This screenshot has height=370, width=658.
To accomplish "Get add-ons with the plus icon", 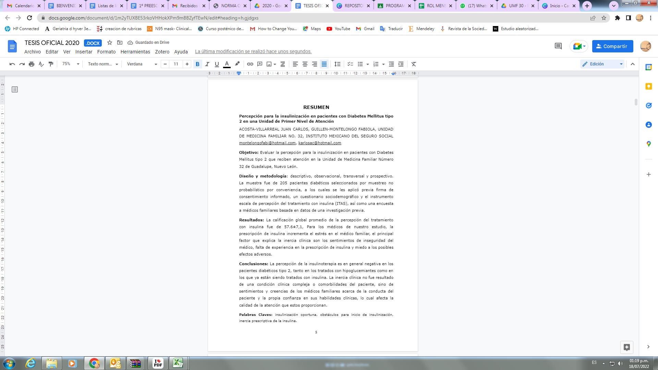I will pyautogui.click(x=648, y=174).
